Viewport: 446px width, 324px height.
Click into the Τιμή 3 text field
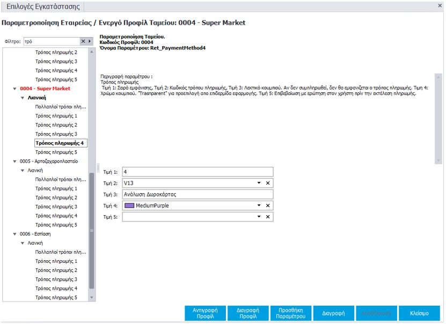[198, 194]
